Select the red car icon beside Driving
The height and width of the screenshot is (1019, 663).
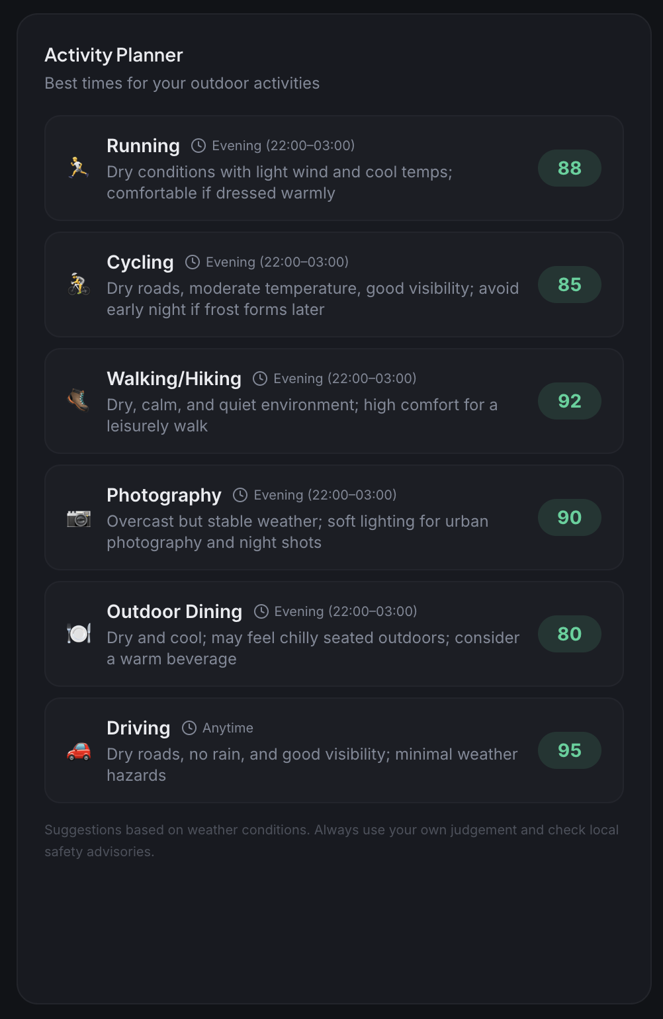click(x=79, y=750)
